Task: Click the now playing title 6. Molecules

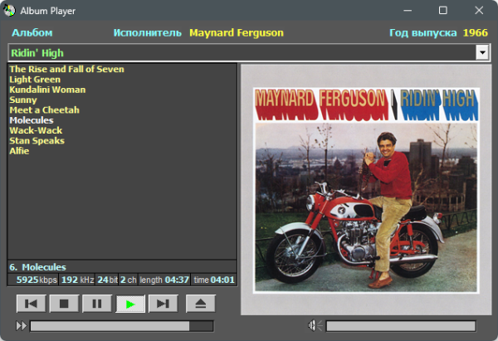Action: tap(38, 267)
